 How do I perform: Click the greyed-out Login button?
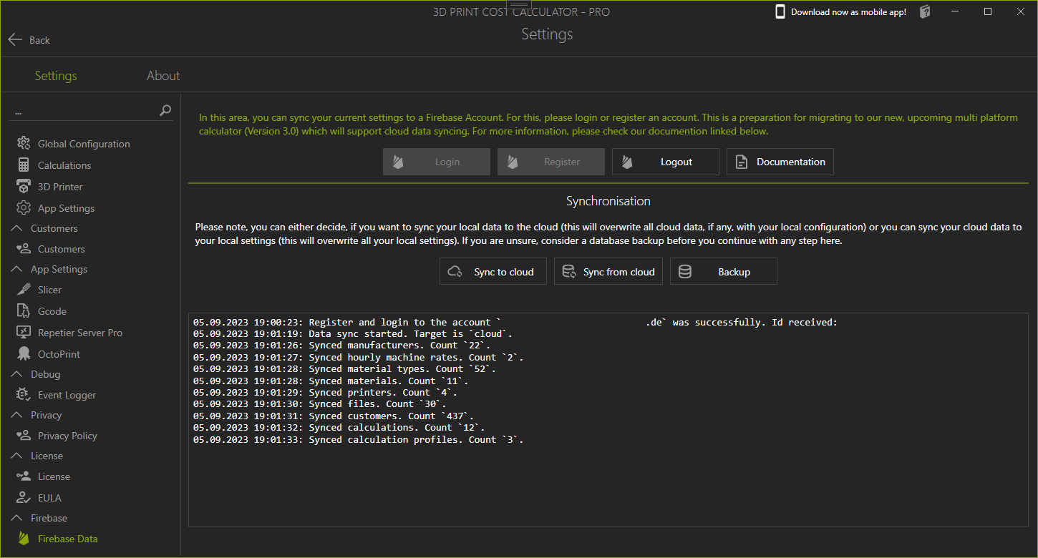[437, 162]
